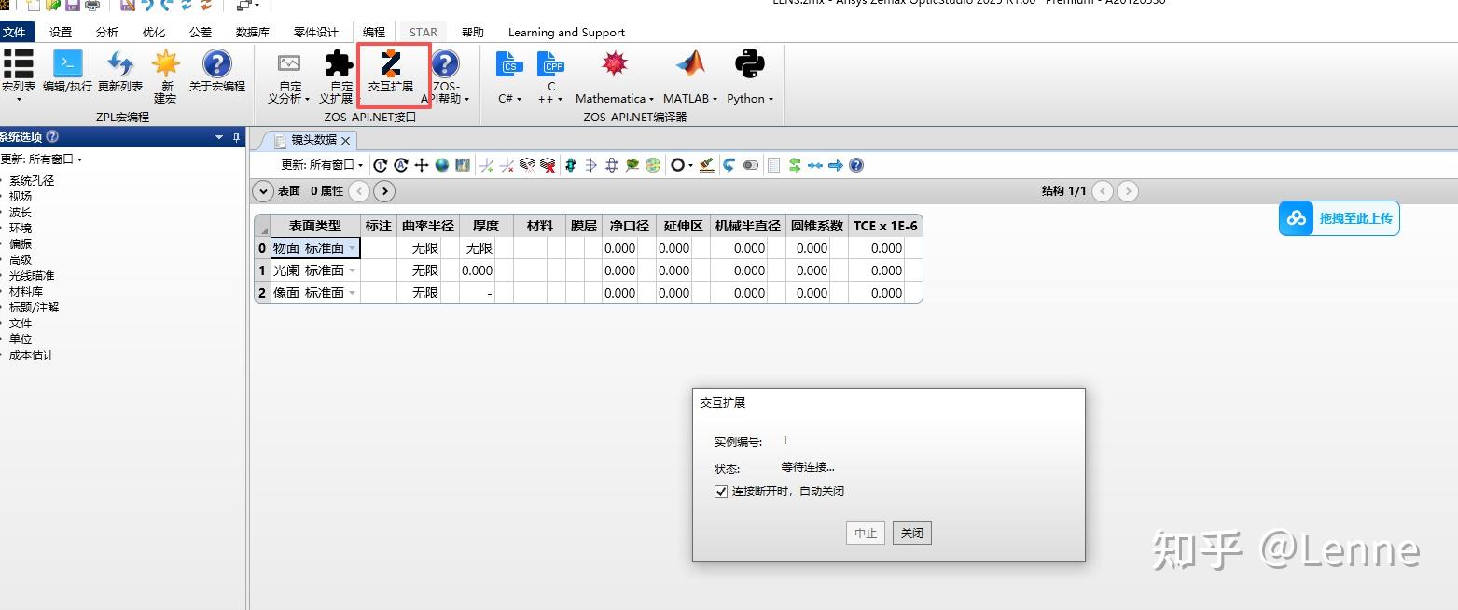This screenshot has height=610, width=1458.
Task: Click 关闭 in the 交互扩展 dialog
Action: coord(911,533)
